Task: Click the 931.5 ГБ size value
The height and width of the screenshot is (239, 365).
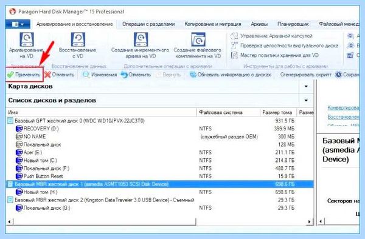Action: (x=285, y=121)
